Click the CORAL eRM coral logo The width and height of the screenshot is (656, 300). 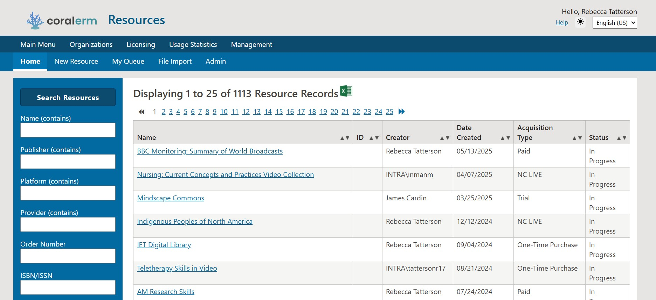click(x=35, y=21)
